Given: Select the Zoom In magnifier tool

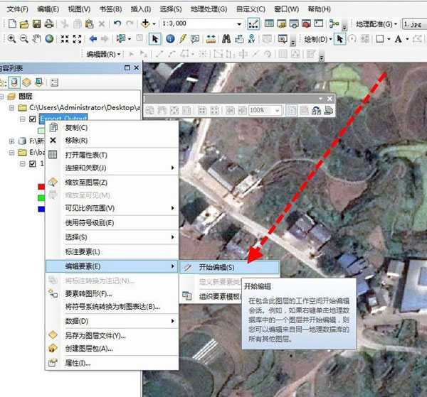Looking at the screenshot, I should pyautogui.click(x=9, y=38).
